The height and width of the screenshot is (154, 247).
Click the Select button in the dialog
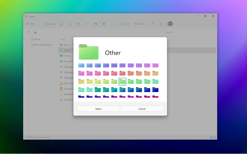[x=99, y=109]
